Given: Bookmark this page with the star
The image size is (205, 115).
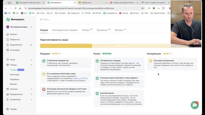Looking at the screenshot, I should click(x=143, y=8).
